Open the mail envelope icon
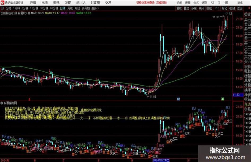This screenshot has height=162, width=251. pos(226,3)
